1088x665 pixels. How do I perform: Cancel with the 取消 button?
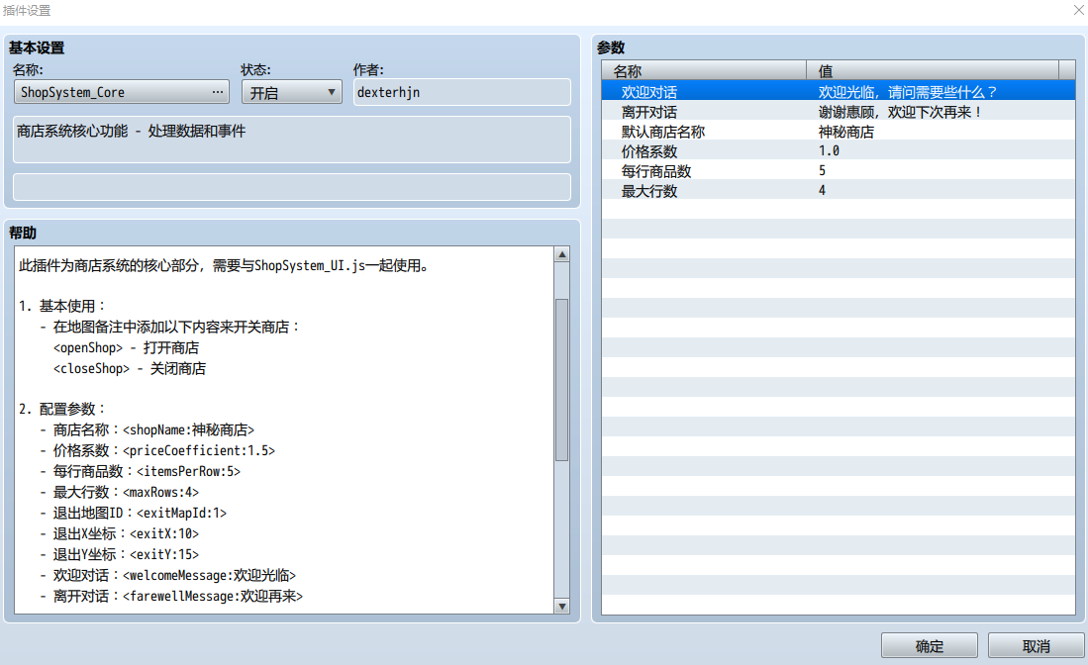(1036, 646)
